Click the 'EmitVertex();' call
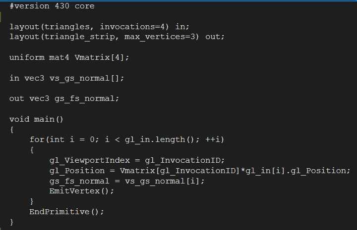 (x=81, y=191)
